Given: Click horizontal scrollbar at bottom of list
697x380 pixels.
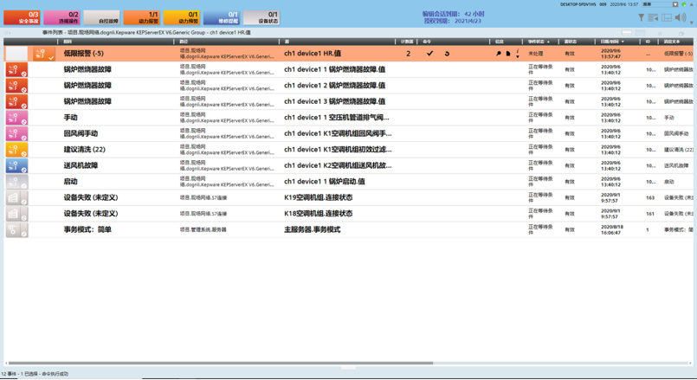Looking at the screenshot, I should tap(221, 363).
